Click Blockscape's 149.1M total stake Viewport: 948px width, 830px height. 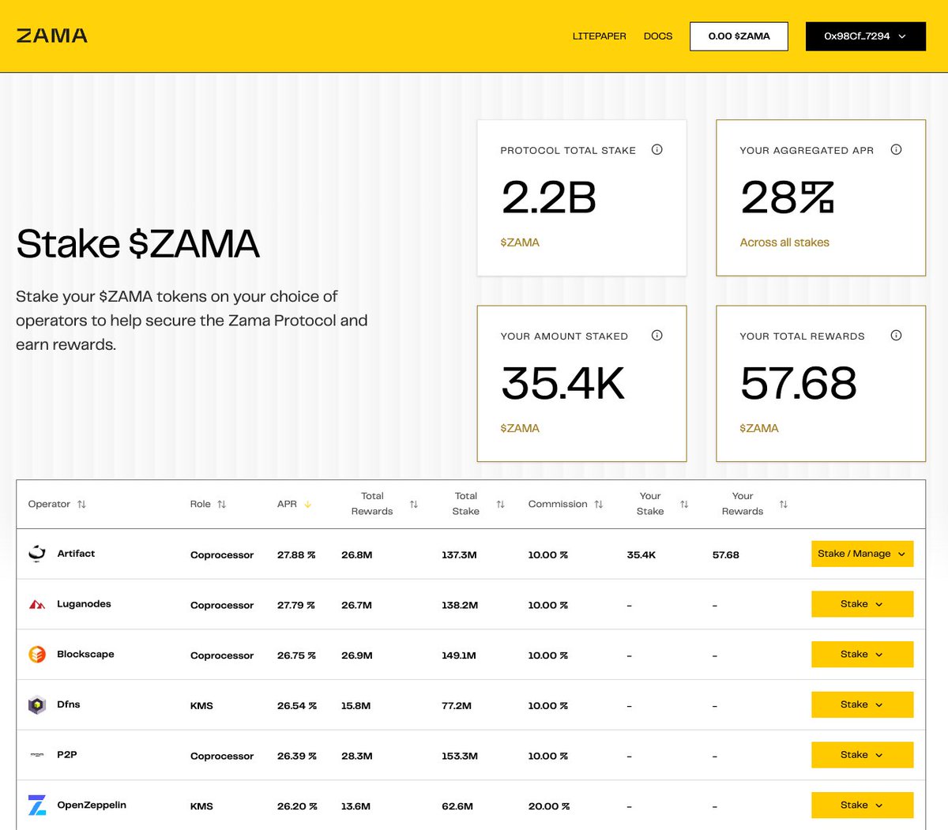point(459,655)
